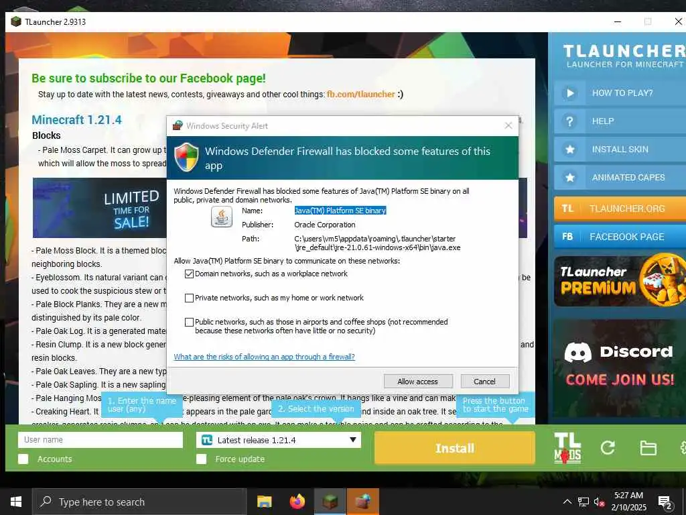This screenshot has width=686, height=515.
Task: Open firewall risks help link
Action: coord(264,357)
